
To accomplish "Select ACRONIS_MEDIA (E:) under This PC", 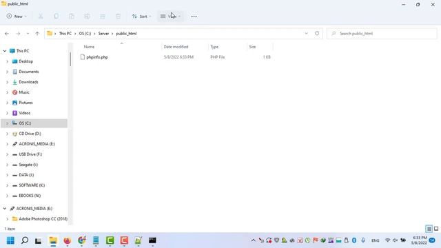I will tap(37, 144).
